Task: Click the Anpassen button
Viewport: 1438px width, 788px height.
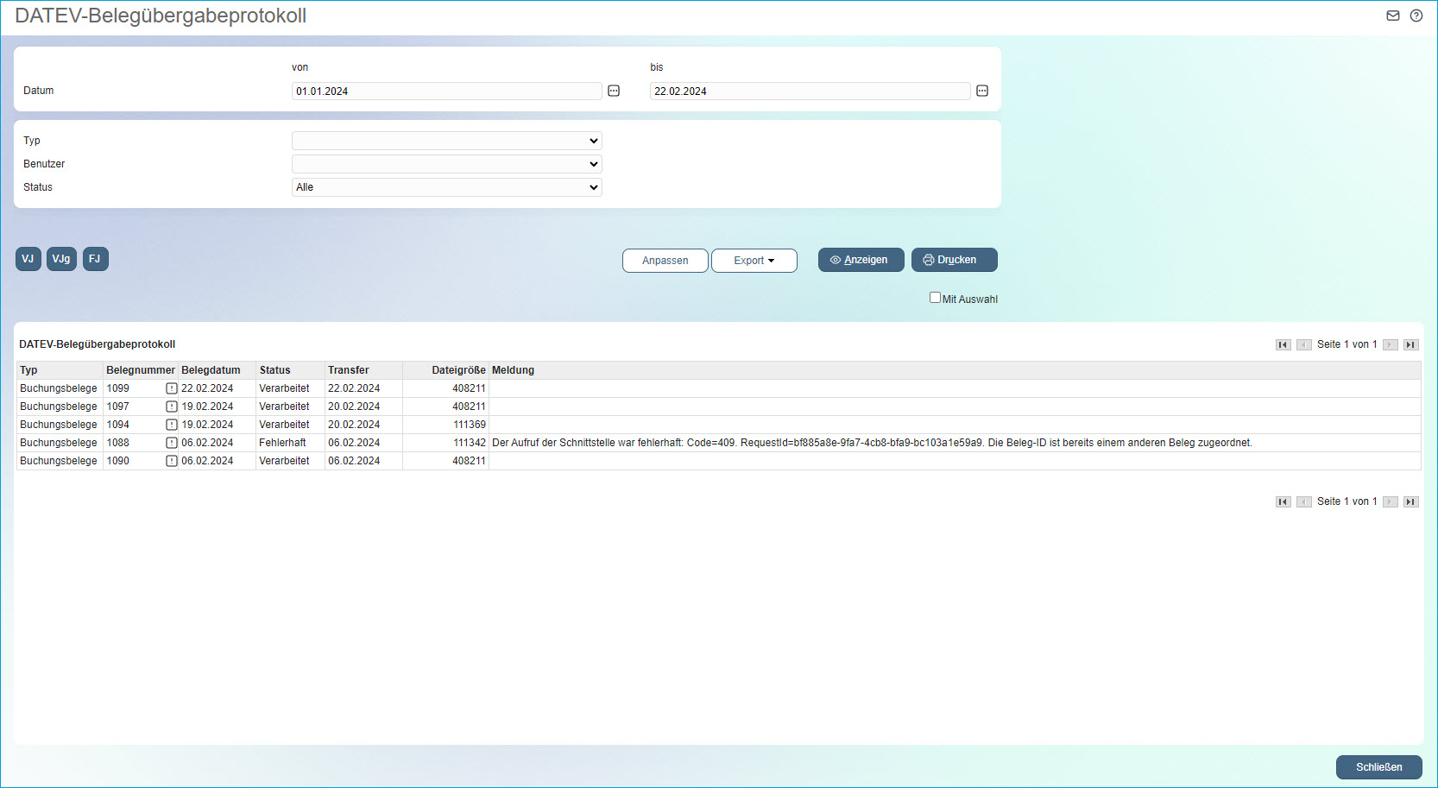Action: tap(665, 261)
